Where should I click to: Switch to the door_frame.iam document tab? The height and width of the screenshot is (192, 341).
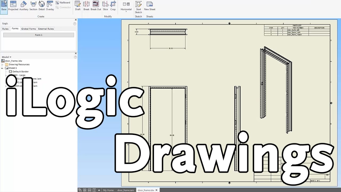(x=125, y=190)
